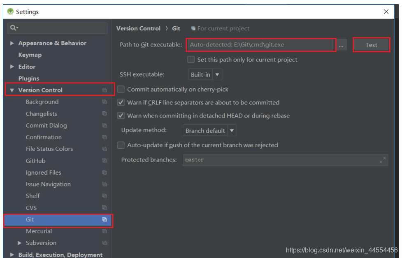
Task: Select the Issue Navigation settings item
Action: [48, 184]
